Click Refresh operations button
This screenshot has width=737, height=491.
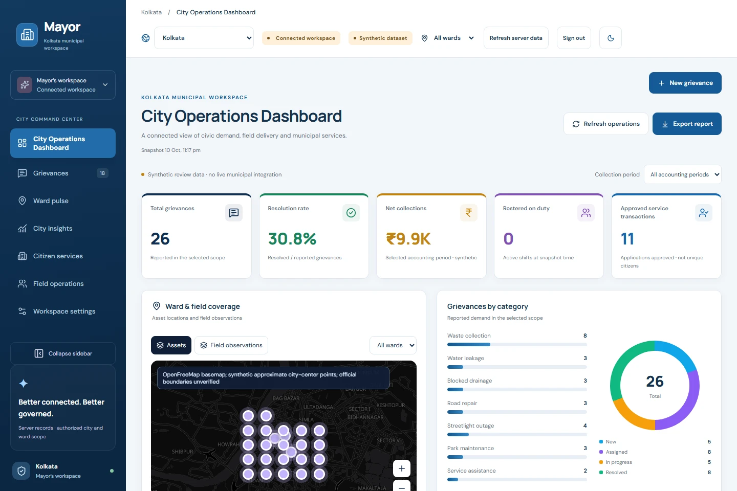pyautogui.click(x=606, y=124)
